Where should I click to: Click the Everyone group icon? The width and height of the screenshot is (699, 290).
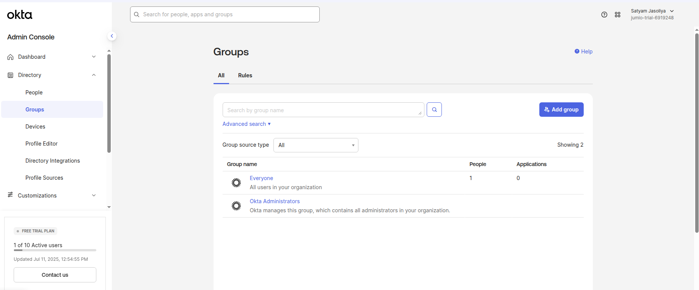pyautogui.click(x=236, y=183)
